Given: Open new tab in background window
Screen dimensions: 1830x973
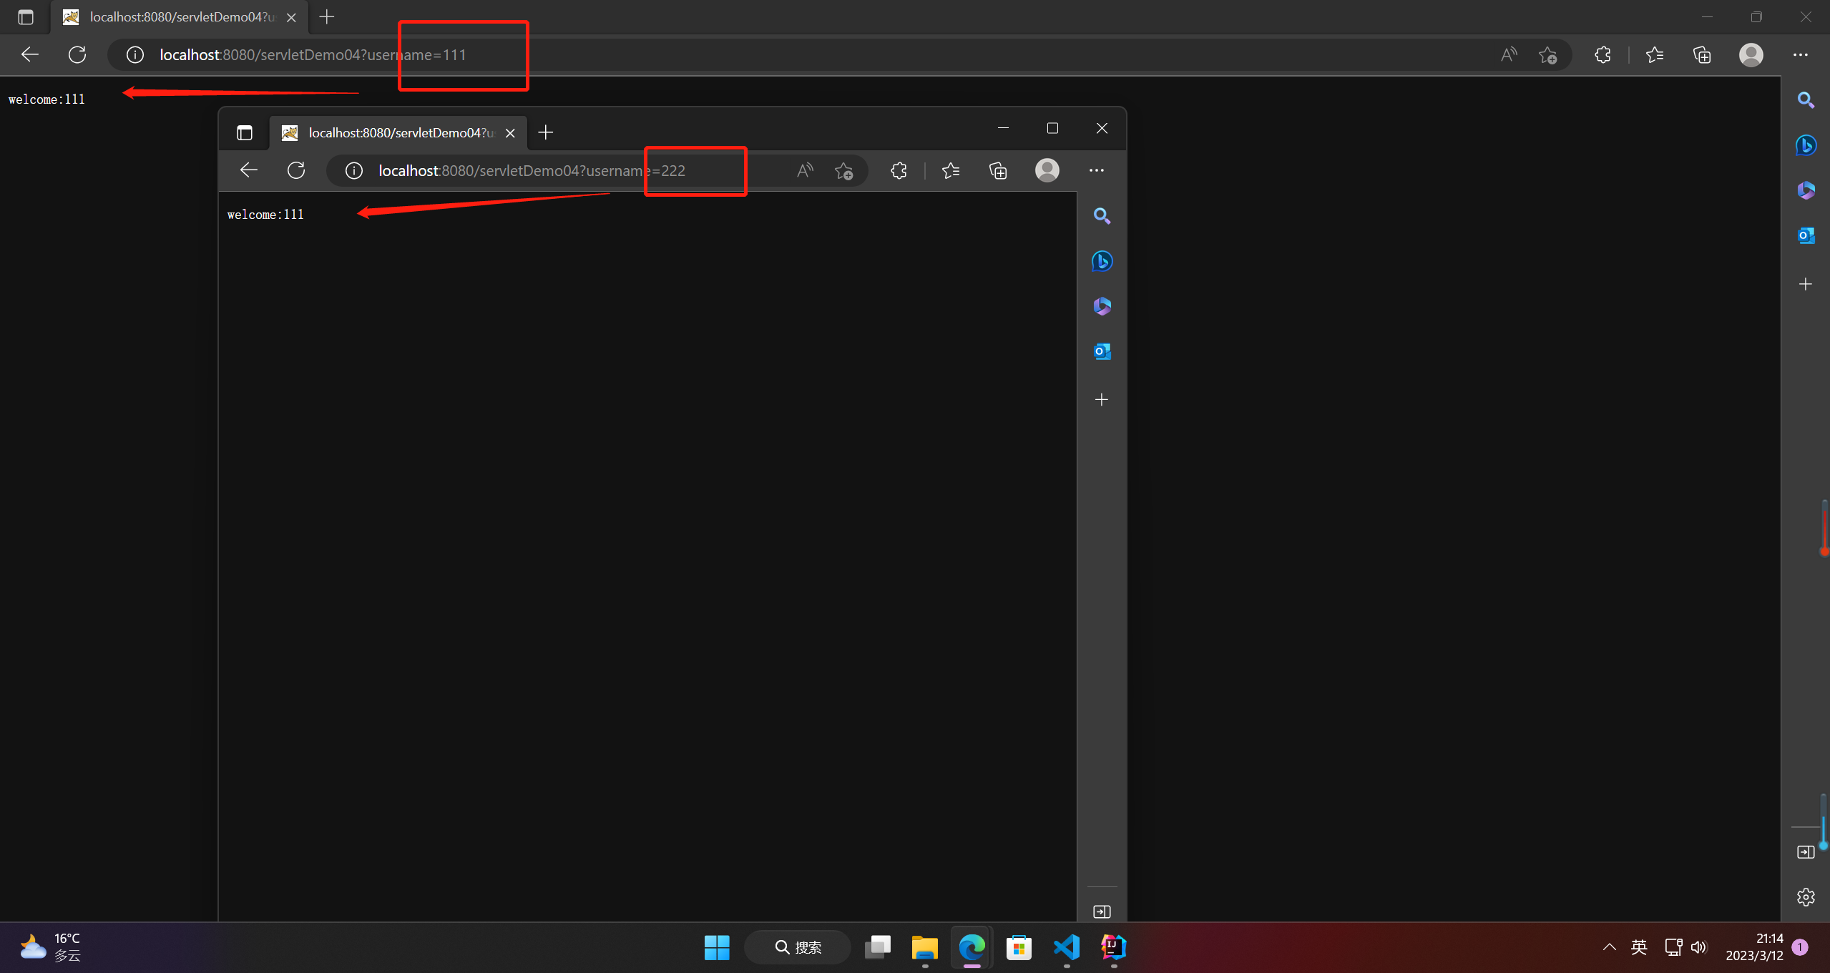Looking at the screenshot, I should click(x=327, y=16).
